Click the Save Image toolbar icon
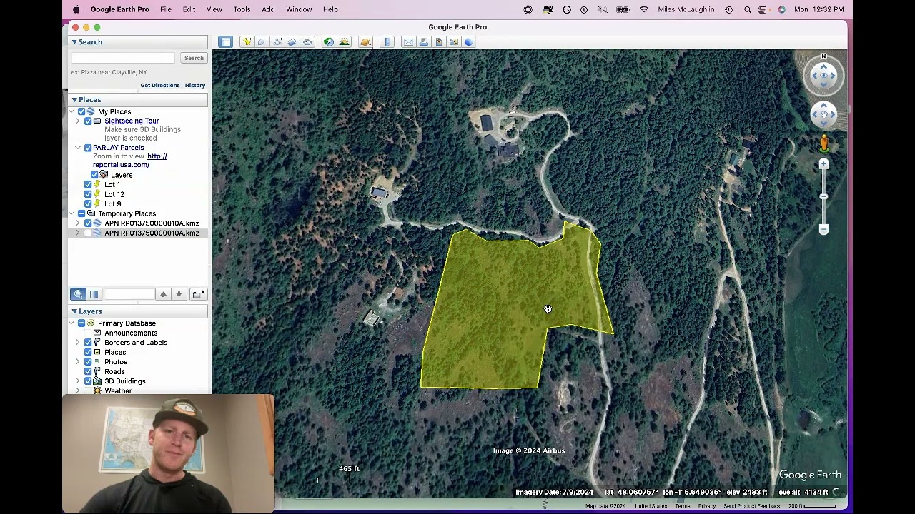 (x=439, y=42)
